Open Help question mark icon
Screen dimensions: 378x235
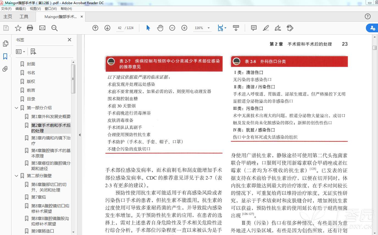click(x=368, y=16)
